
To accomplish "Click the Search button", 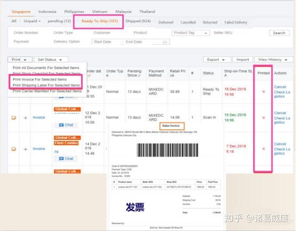I will click(x=279, y=33).
